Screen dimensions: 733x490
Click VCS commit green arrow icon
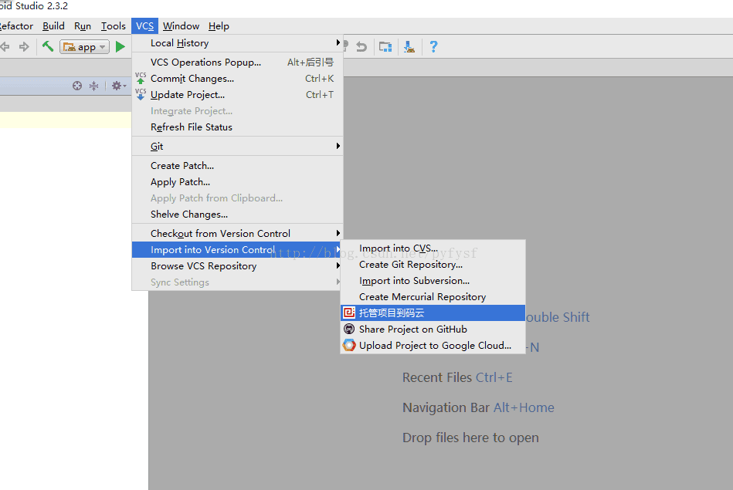tap(141, 78)
